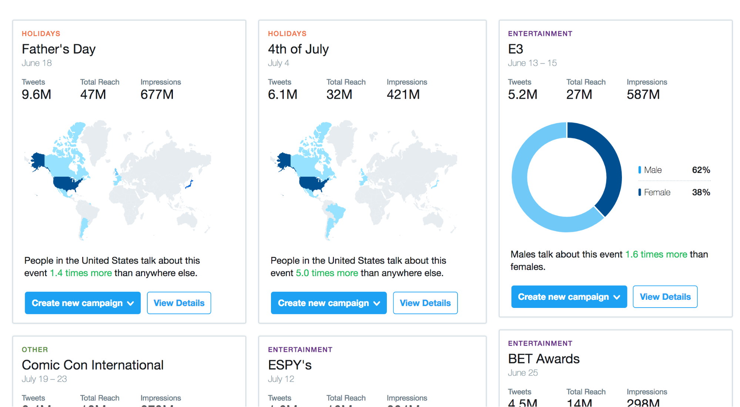Screen dimensions: 740x407
Task: Select the Father's Day event title
Action: [x=58, y=49]
